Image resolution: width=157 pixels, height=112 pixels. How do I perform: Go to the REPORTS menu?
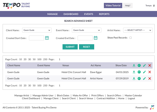tap(104, 14)
